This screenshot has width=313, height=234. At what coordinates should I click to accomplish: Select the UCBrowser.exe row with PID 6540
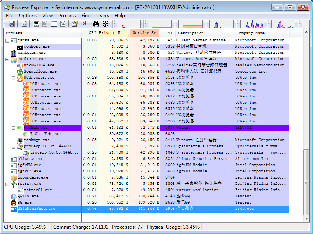(146, 109)
